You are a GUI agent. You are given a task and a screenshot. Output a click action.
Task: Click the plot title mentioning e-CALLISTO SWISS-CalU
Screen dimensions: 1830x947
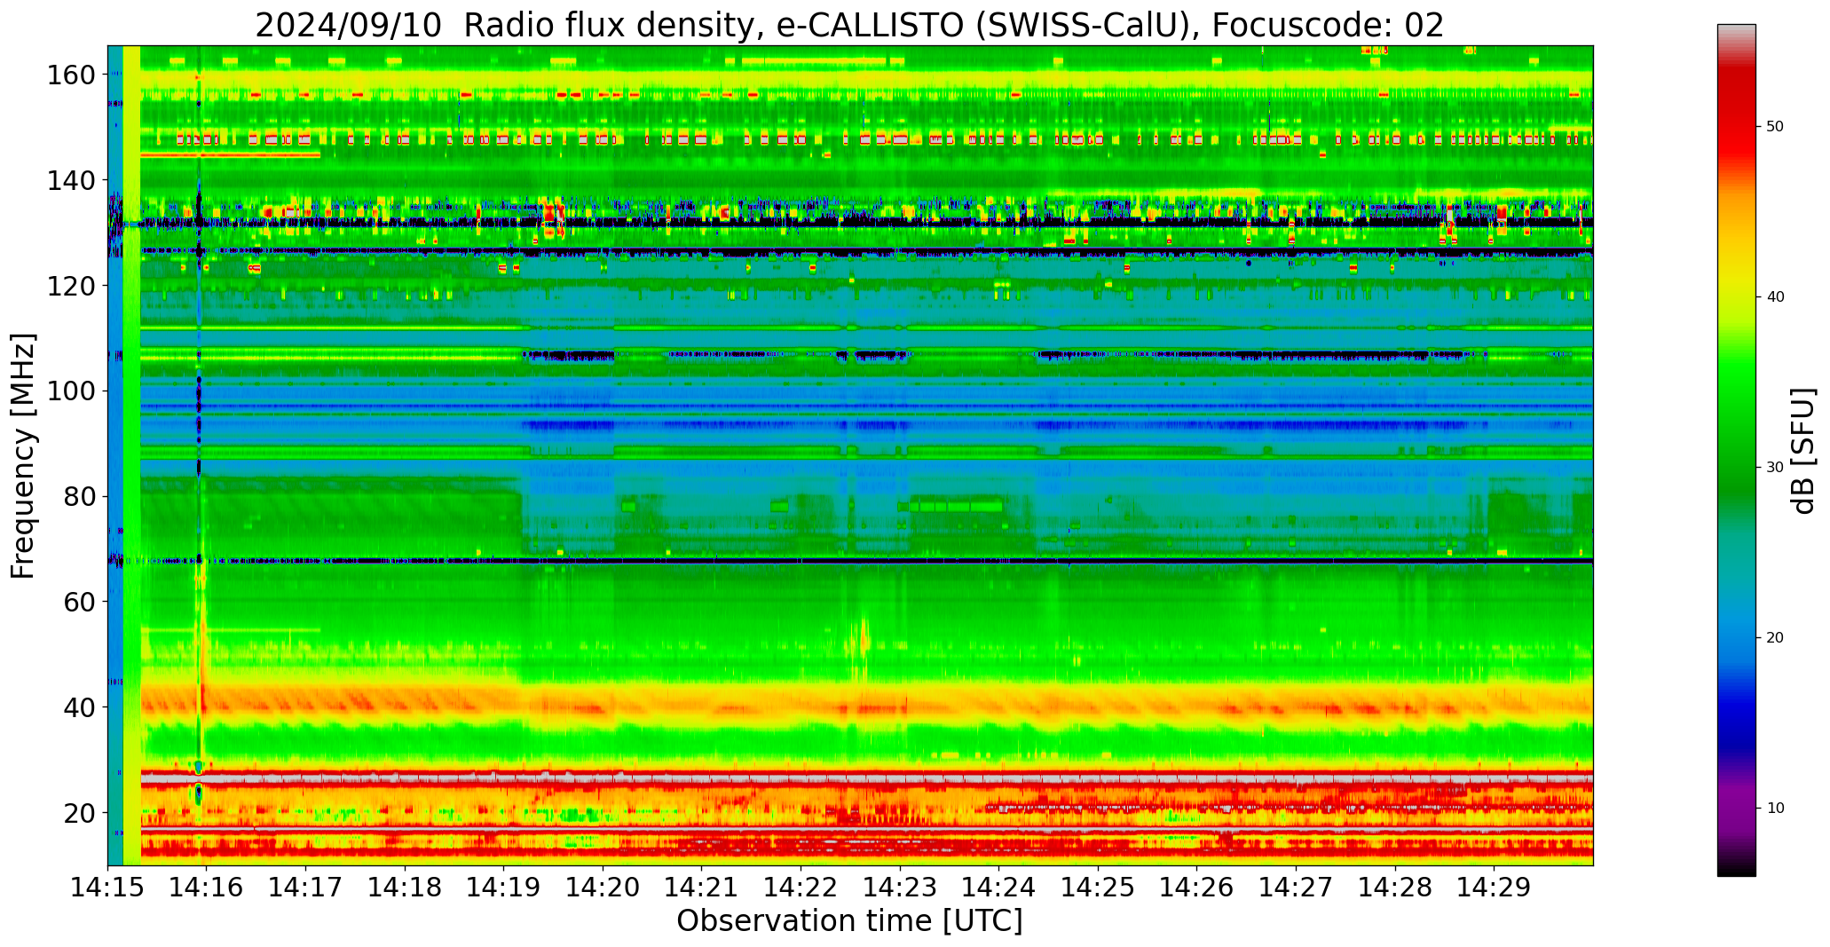click(849, 25)
